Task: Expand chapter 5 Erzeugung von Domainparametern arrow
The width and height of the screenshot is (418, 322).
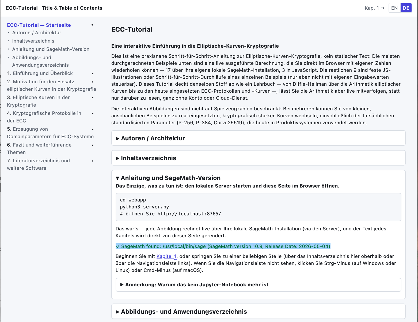Action: point(93,129)
